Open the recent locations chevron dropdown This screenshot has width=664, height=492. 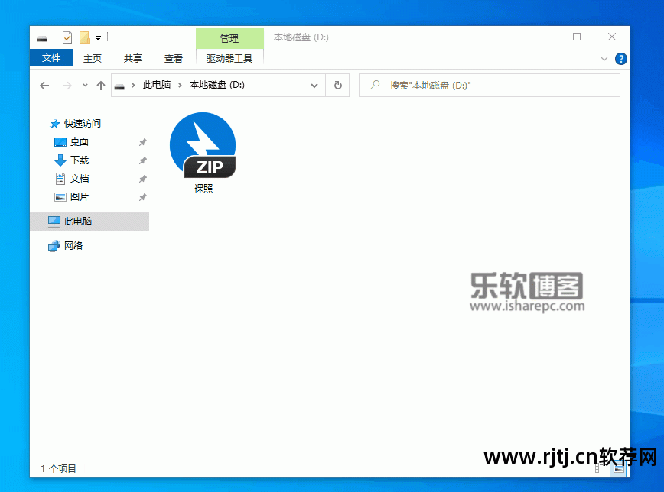(x=84, y=85)
